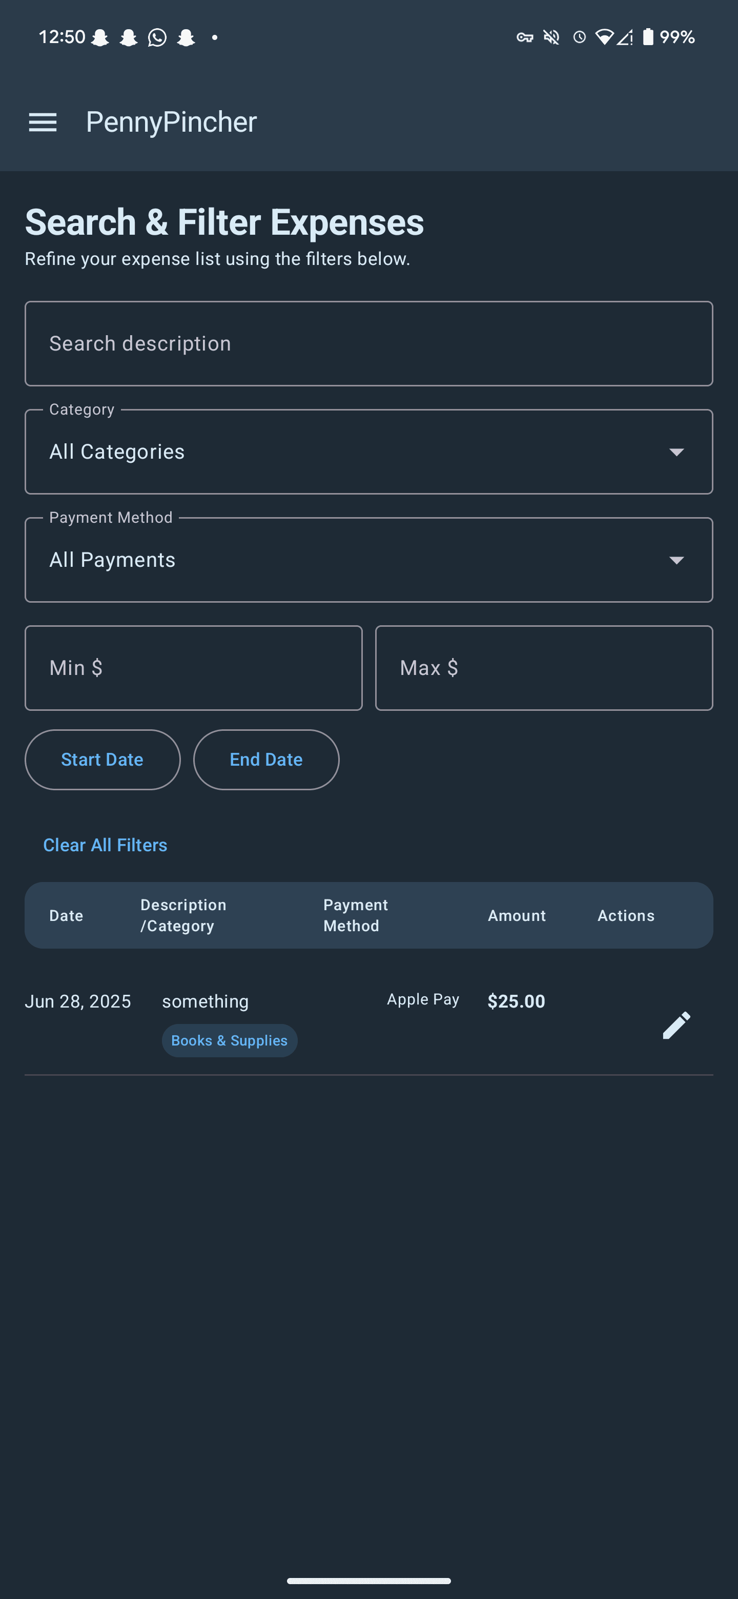Focus the Search description field
The width and height of the screenshot is (738, 1599).
pos(368,344)
